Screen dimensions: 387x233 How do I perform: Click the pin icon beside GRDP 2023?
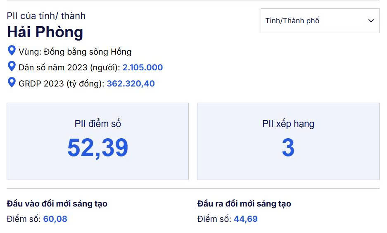pyautogui.click(x=12, y=82)
